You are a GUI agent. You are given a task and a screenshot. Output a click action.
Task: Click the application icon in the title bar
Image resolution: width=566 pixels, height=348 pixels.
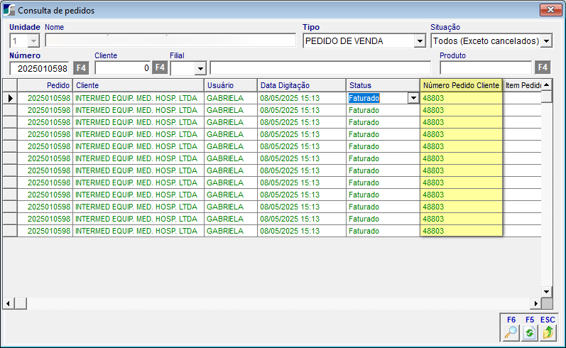point(9,11)
